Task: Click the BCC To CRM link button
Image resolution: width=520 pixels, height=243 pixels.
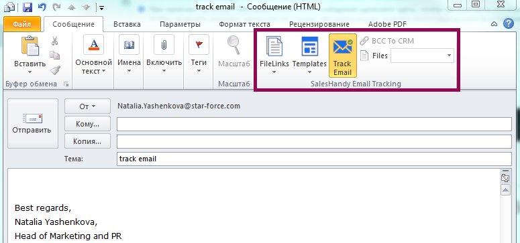Action: click(x=387, y=41)
